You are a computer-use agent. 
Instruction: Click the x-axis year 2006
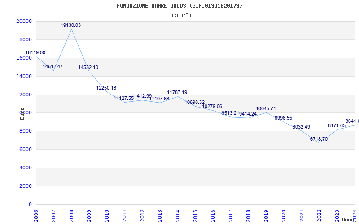(36, 215)
